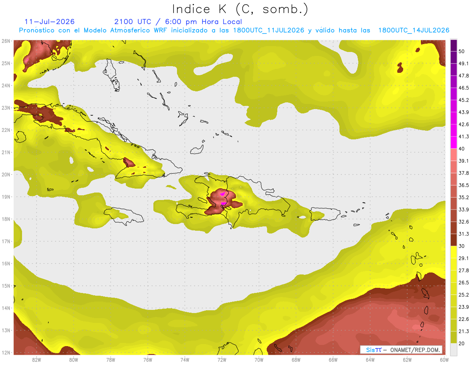Image resolution: width=472 pixels, height=365 pixels.
Task: Click legend value '22.6'
Action: [464, 319]
